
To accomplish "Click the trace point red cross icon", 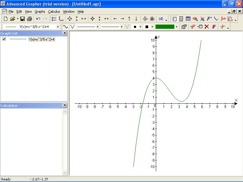I will [x=223, y=27].
